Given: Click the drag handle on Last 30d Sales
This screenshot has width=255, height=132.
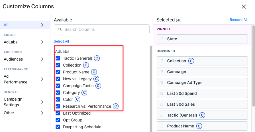Looking at the screenshot, I should coord(162,104).
